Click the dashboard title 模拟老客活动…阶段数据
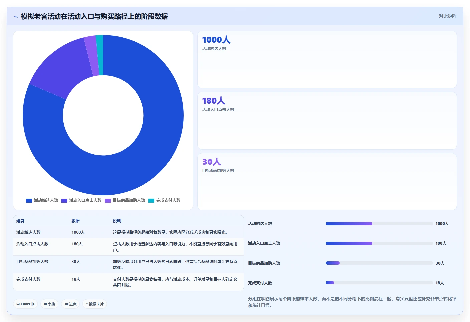470x322 pixels. (94, 17)
